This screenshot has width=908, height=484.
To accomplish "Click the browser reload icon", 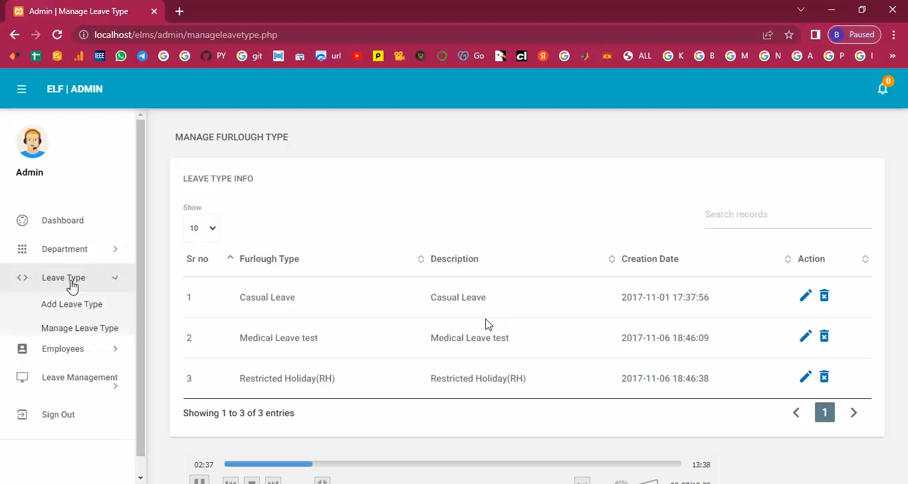I will 57,35.
